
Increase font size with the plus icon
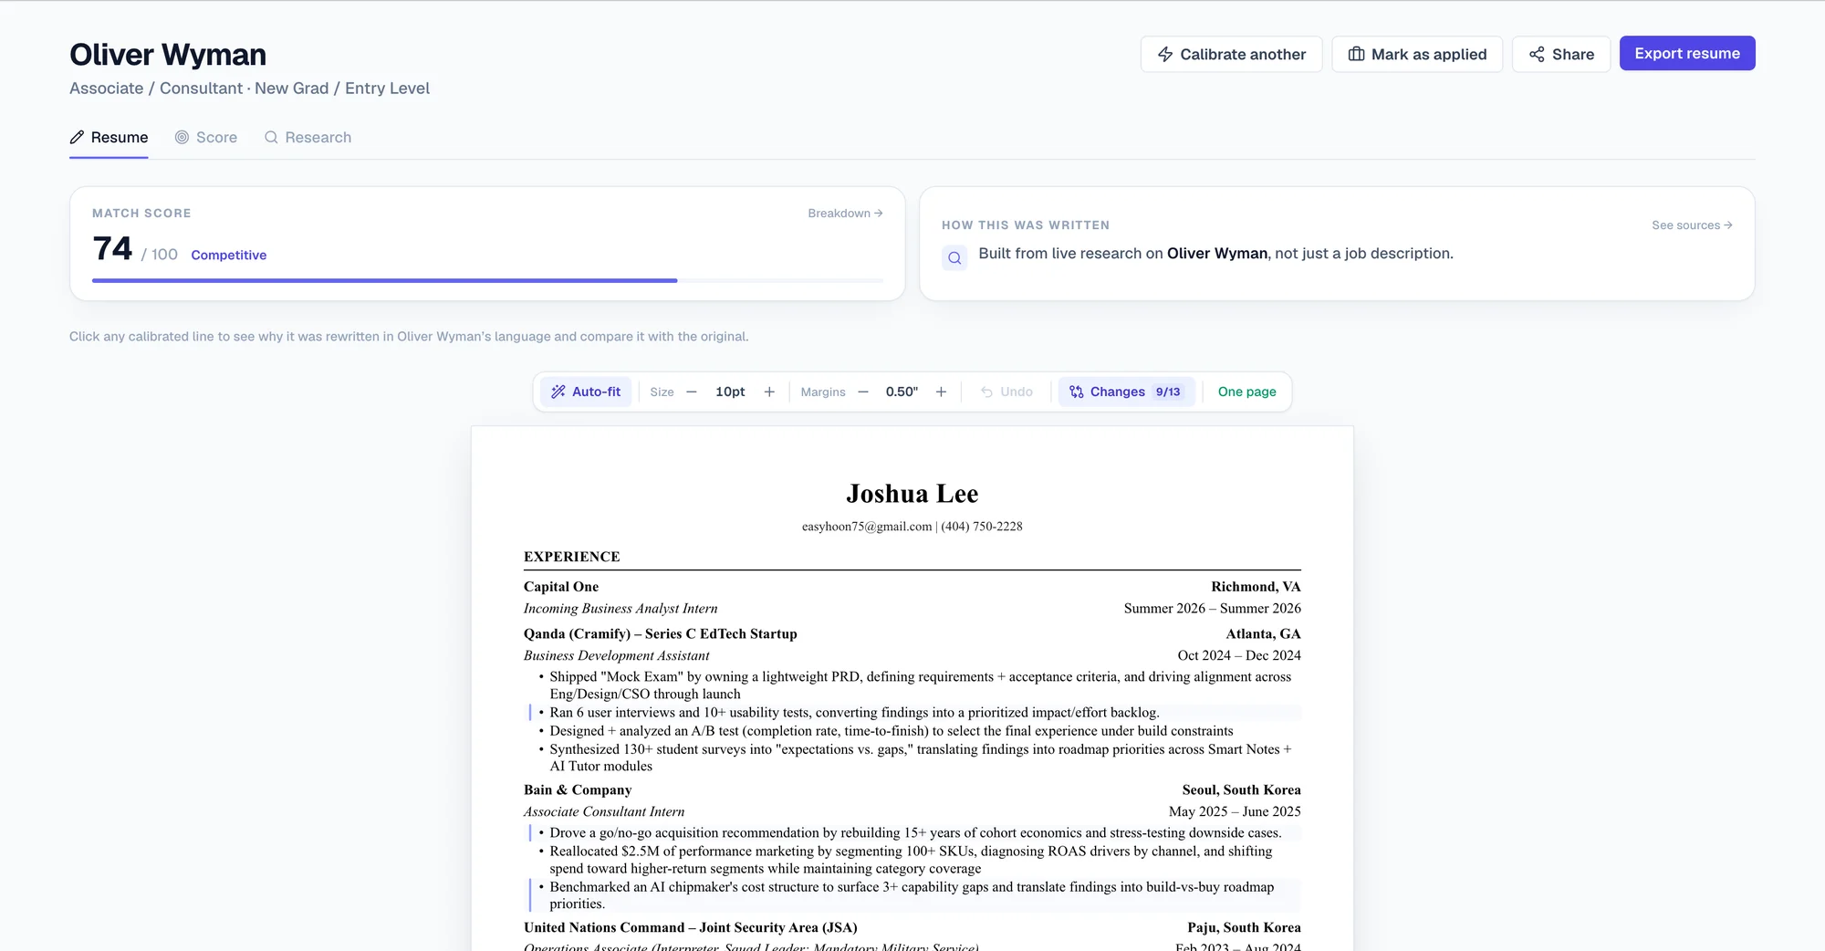point(769,392)
